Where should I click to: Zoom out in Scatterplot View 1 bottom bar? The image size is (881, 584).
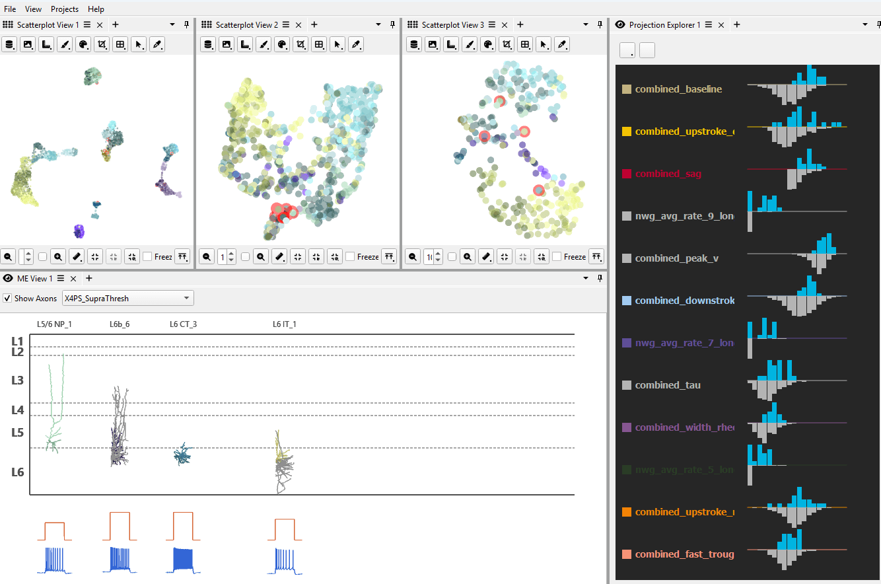coord(9,256)
